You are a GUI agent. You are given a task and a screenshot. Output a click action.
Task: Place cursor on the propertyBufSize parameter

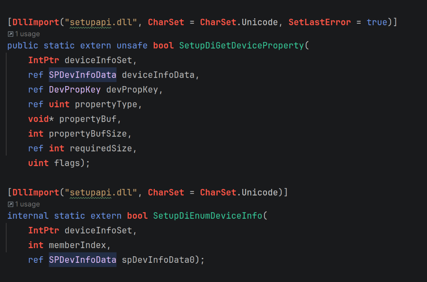click(x=88, y=134)
